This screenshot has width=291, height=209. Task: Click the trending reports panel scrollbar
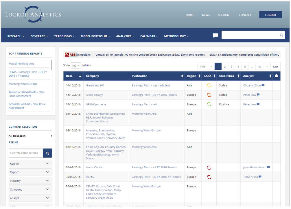tap(52, 65)
